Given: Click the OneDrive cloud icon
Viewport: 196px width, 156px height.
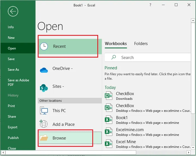Looking at the screenshot, I should pos(44,70).
